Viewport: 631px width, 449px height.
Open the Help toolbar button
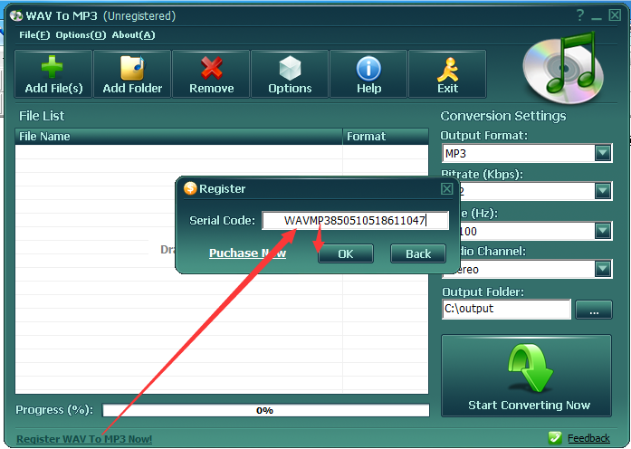pyautogui.click(x=368, y=74)
